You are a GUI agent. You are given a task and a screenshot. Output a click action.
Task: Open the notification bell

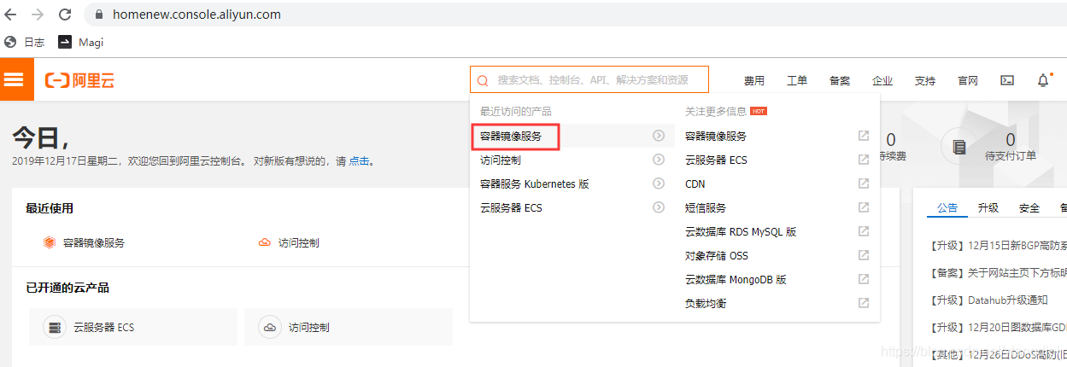1043,80
